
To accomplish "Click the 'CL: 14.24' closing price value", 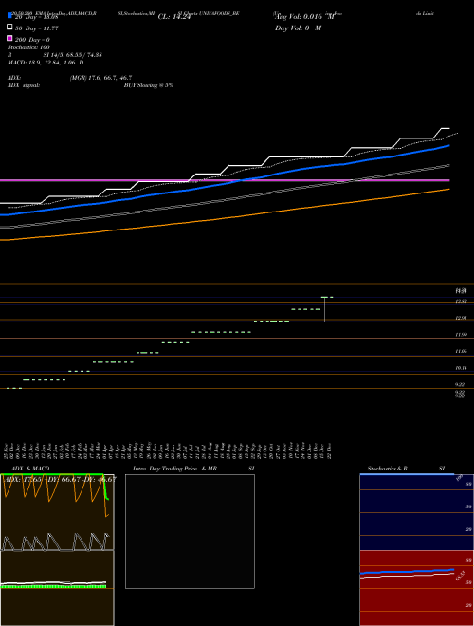I will [174, 17].
